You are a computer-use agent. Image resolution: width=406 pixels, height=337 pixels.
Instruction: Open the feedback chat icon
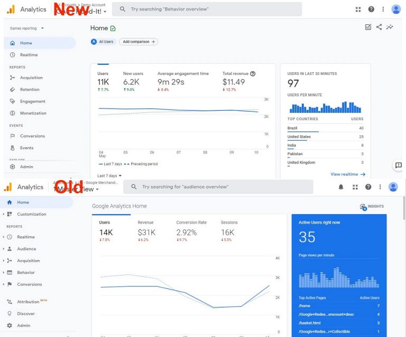[398, 165]
